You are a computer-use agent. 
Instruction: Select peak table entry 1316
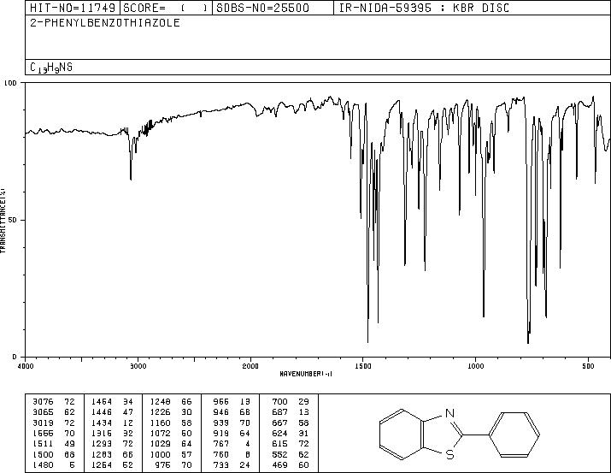point(112,433)
